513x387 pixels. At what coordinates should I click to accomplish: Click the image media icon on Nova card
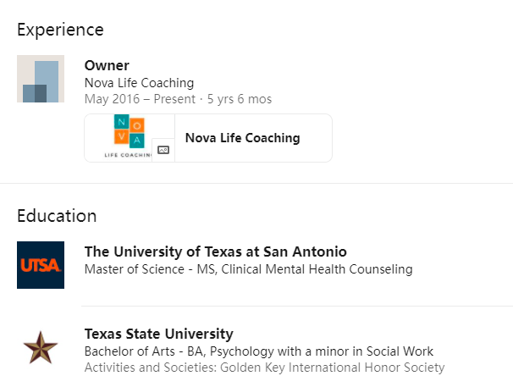tap(163, 150)
